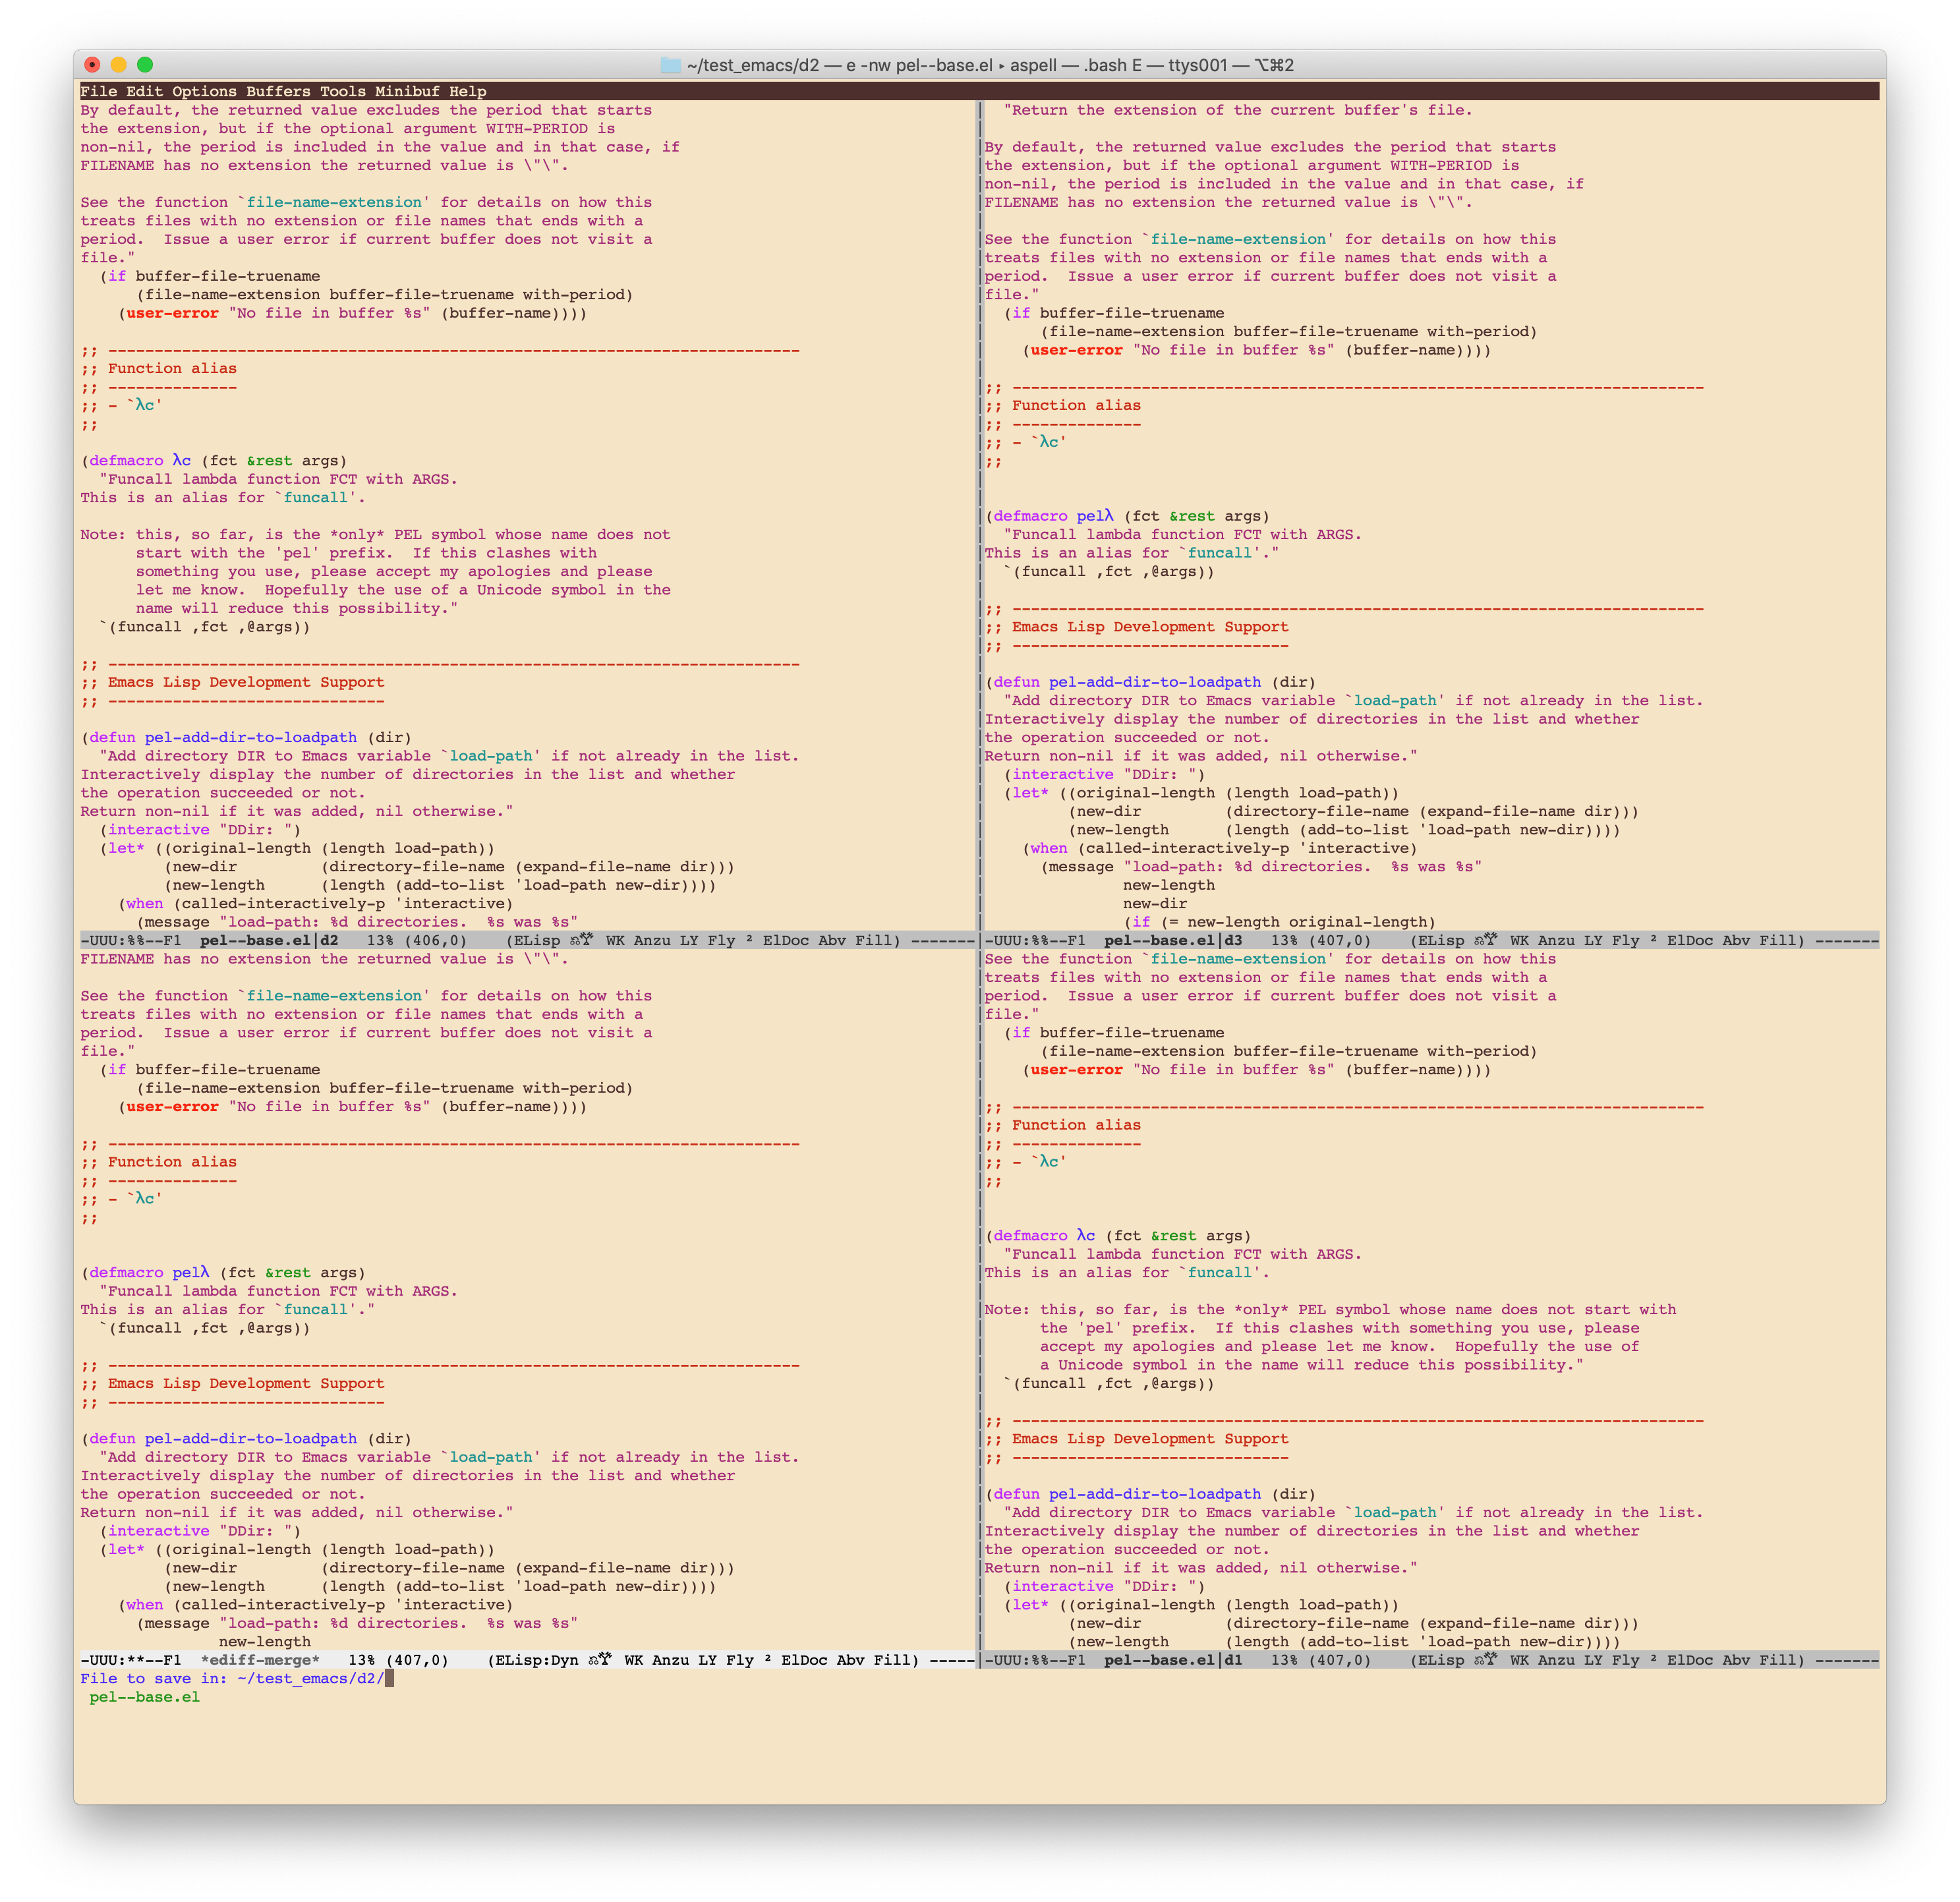
Task: Click 'something you use, please accept' line in d2 pane
Action: pyautogui.click(x=394, y=571)
